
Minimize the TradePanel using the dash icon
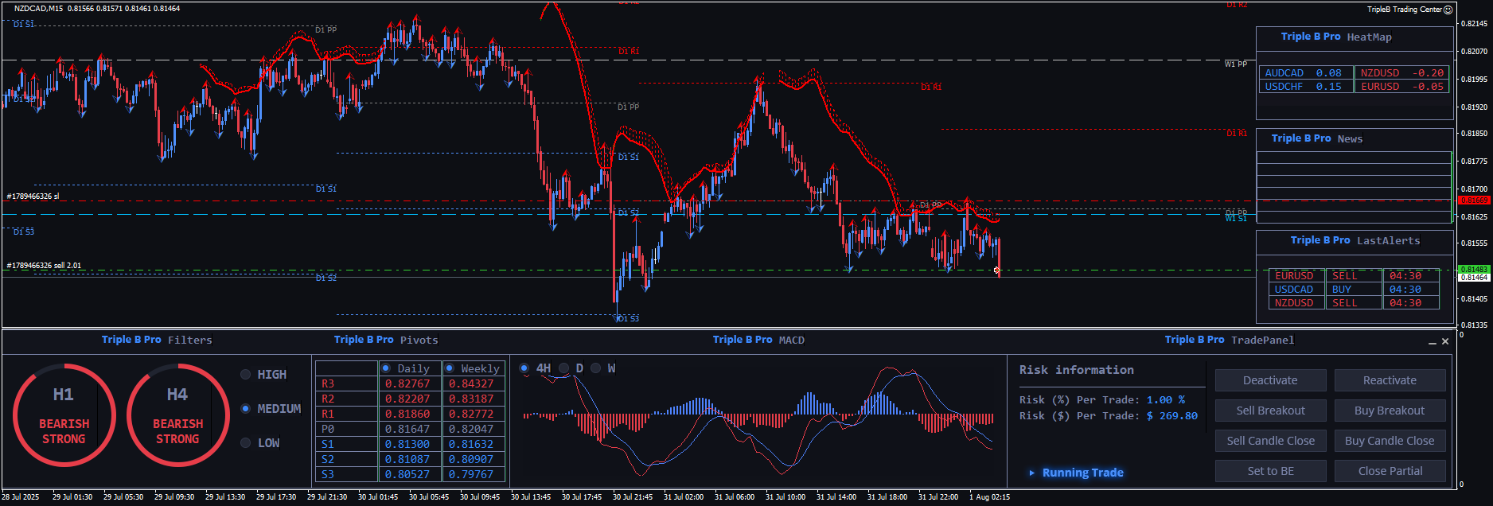1432,341
